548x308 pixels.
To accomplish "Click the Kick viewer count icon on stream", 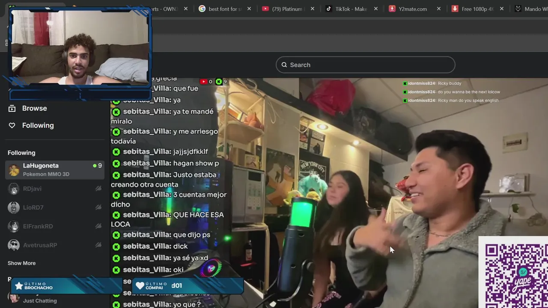I will pos(219,81).
